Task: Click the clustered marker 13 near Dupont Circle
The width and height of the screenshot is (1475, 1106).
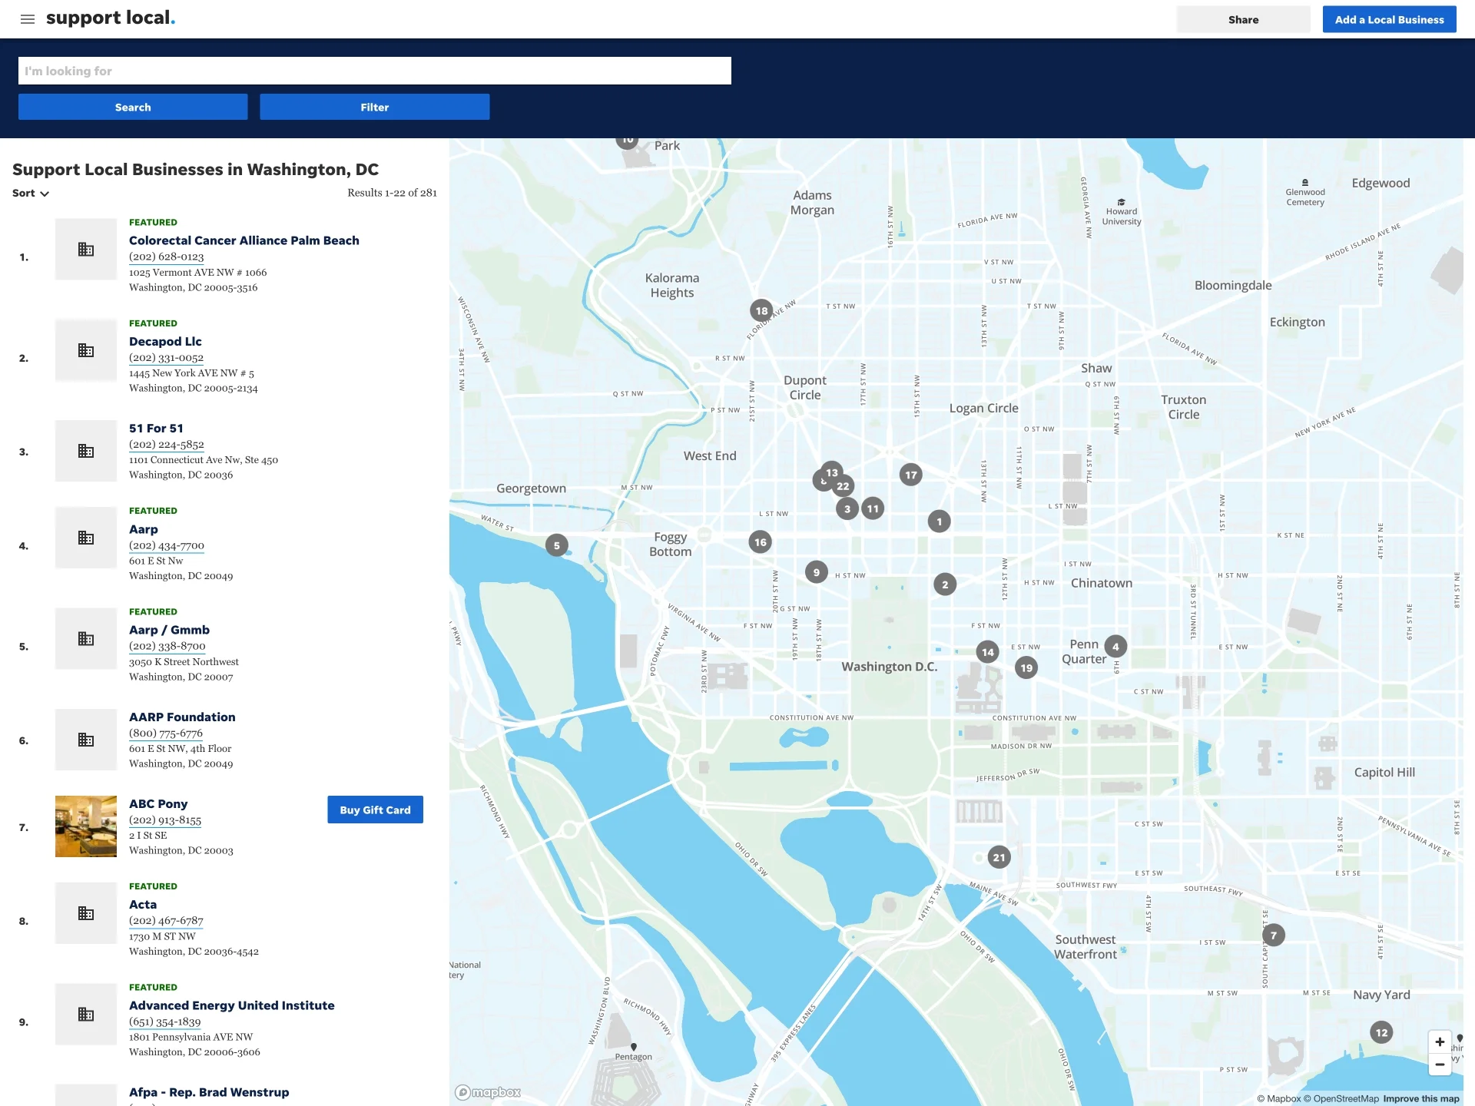Action: (831, 474)
